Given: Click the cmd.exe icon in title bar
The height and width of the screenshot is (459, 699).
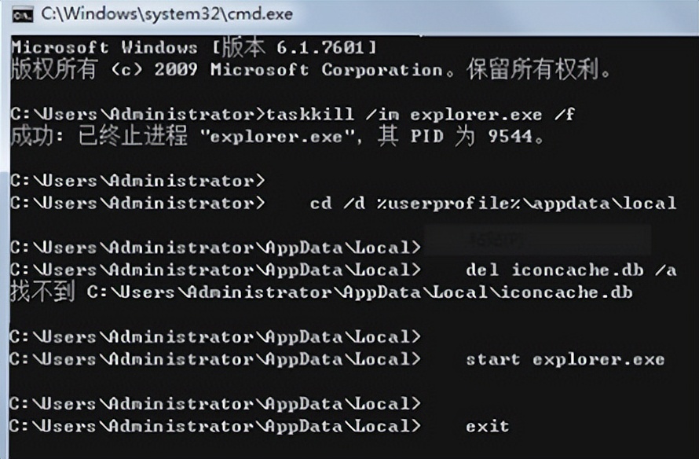Looking at the screenshot, I should (23, 15).
